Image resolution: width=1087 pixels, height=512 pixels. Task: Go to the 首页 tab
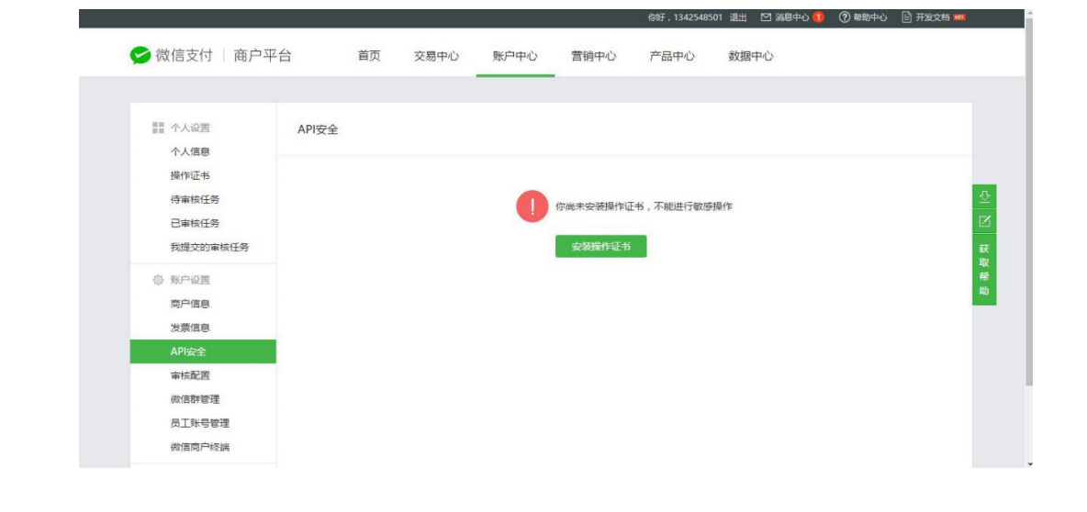tap(369, 56)
